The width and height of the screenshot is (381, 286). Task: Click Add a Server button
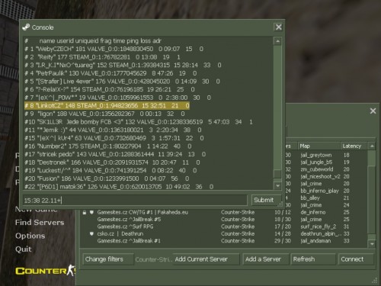tap(265, 259)
